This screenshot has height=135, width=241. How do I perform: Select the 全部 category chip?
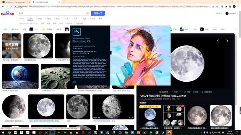tap(5, 29)
